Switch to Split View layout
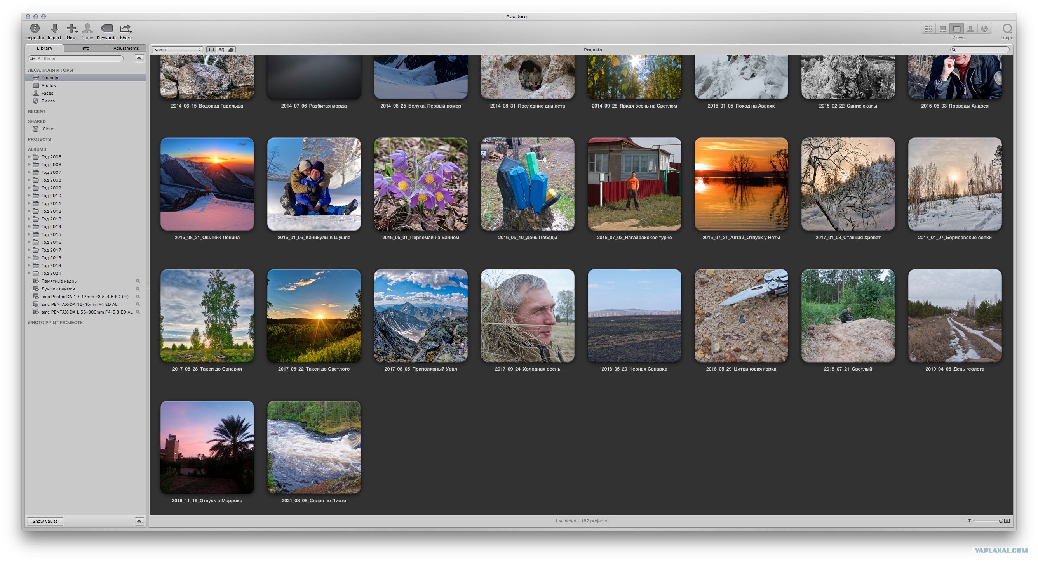Screen dimensions: 1038x562 pyautogui.click(x=942, y=29)
